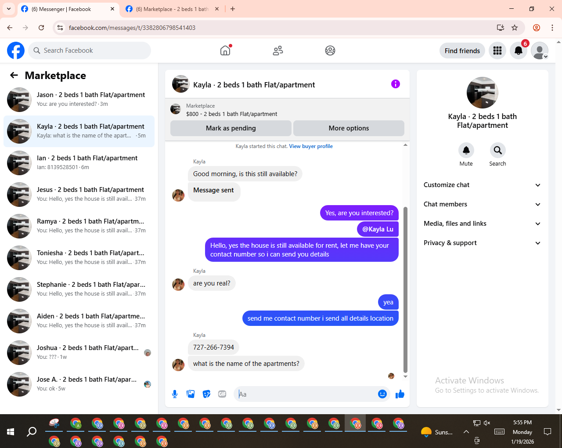Click More options button
Image resolution: width=562 pixels, height=448 pixels.
pos(349,128)
